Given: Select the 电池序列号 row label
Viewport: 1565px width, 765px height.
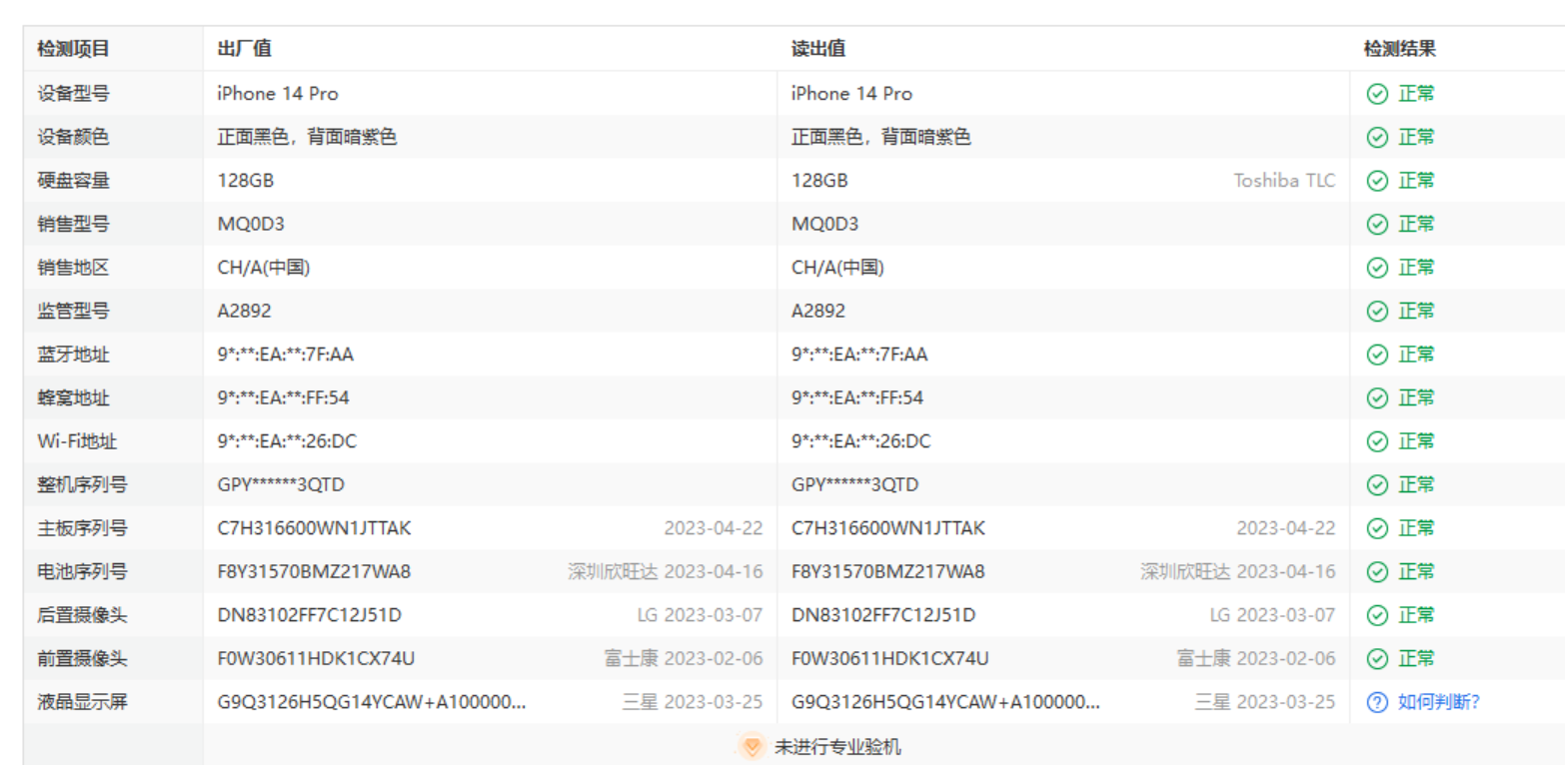Looking at the screenshot, I should pyautogui.click(x=82, y=572).
